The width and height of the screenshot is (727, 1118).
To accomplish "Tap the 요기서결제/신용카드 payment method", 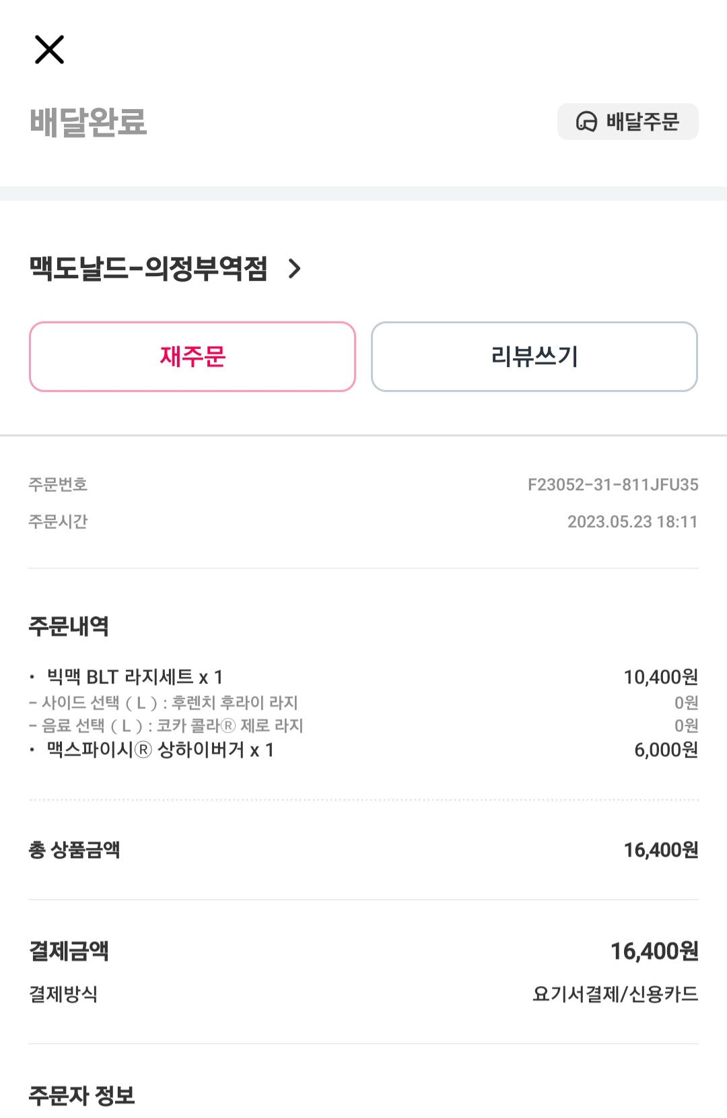I will (x=615, y=994).
